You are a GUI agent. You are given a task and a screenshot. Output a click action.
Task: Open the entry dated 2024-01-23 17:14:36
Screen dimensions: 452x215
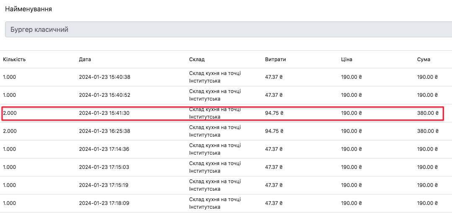105,149
